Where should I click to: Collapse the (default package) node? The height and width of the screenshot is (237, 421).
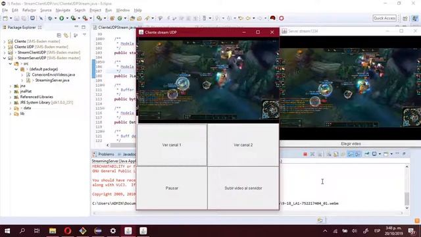point(16,69)
